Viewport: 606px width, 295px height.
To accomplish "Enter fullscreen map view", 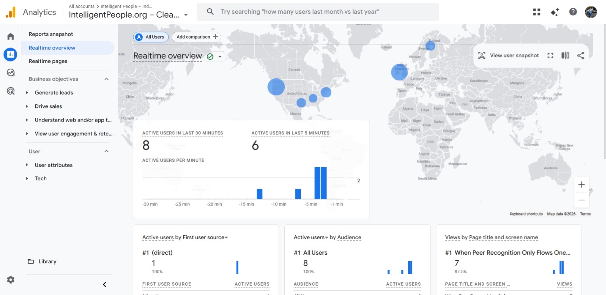I will tap(550, 55).
